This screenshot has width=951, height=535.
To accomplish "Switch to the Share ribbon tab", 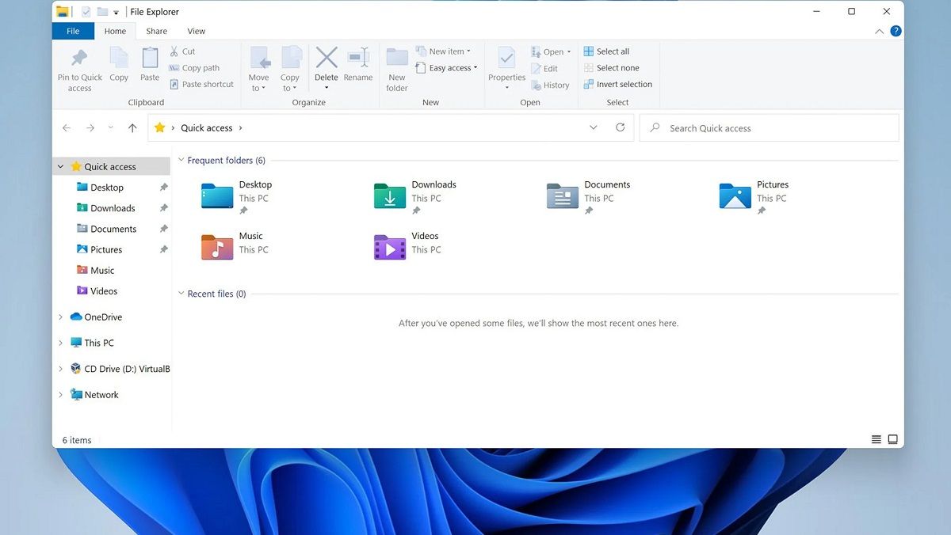I will click(156, 31).
